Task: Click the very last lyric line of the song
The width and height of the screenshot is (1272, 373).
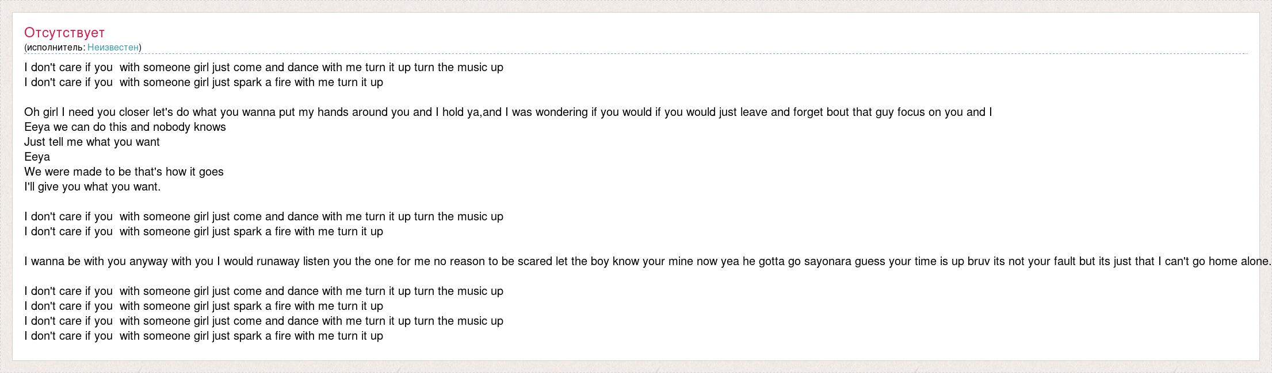Action: (204, 336)
